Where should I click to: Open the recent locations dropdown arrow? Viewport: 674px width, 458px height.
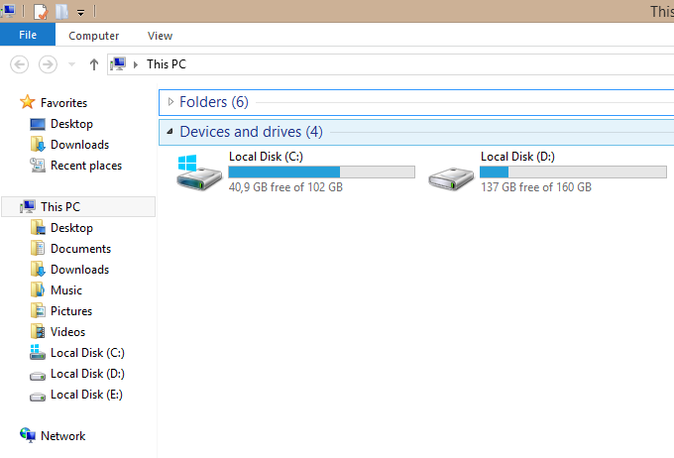[71, 64]
